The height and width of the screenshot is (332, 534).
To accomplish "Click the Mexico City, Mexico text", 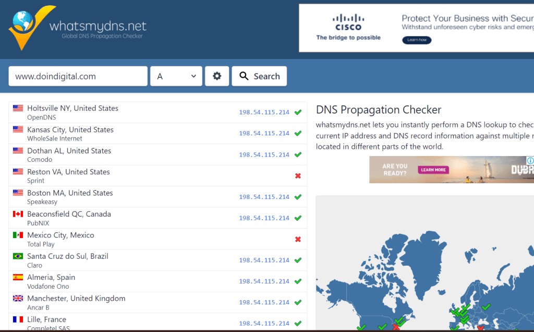I will pos(60,235).
